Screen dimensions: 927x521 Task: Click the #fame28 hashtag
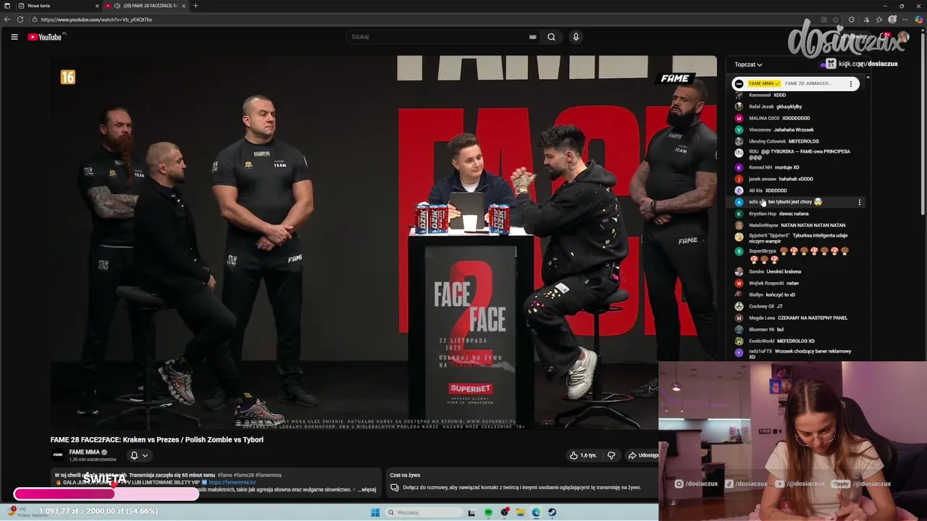243,475
